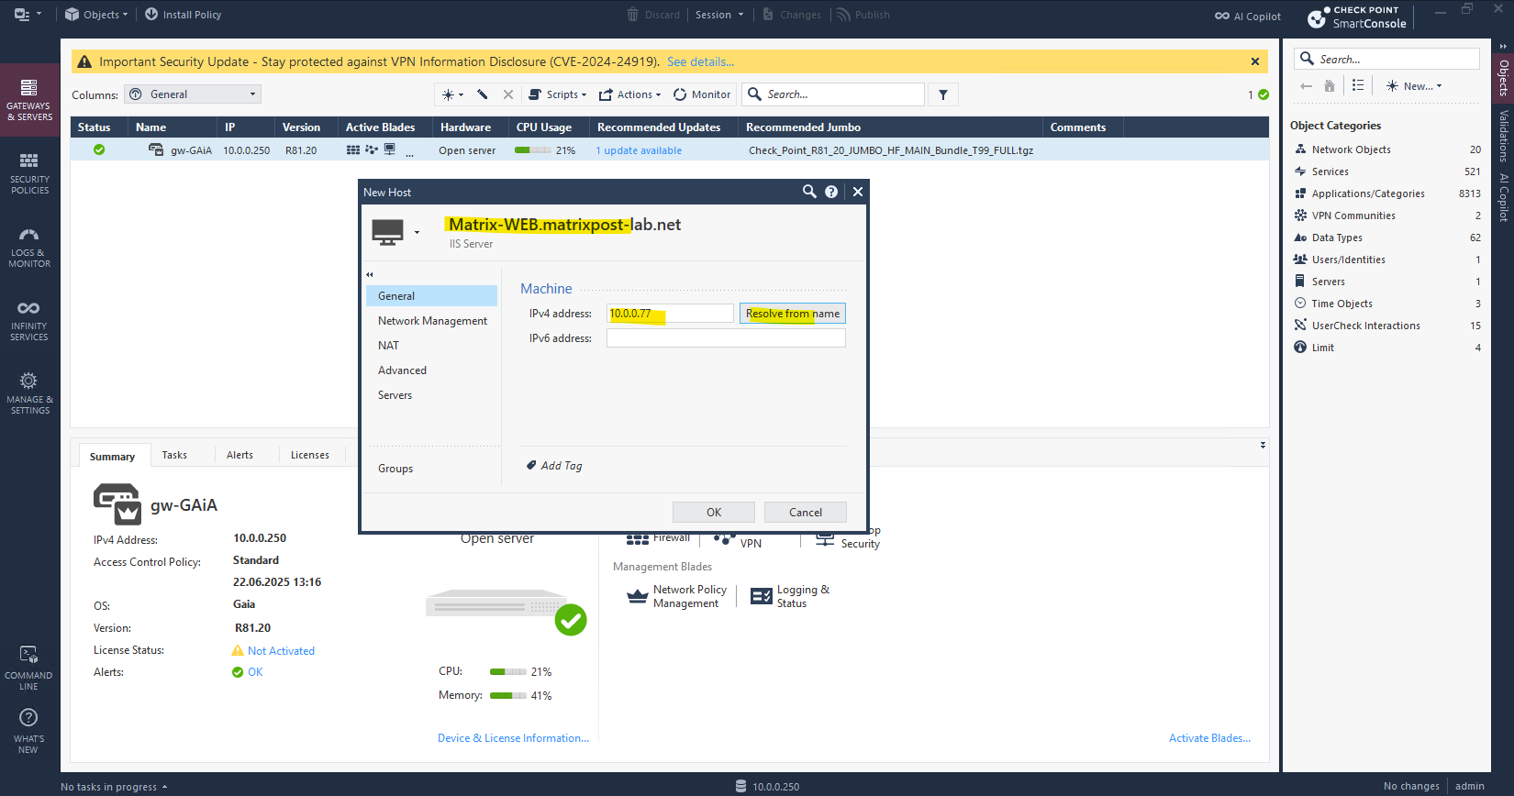Click the 1 update available link

pos(639,150)
